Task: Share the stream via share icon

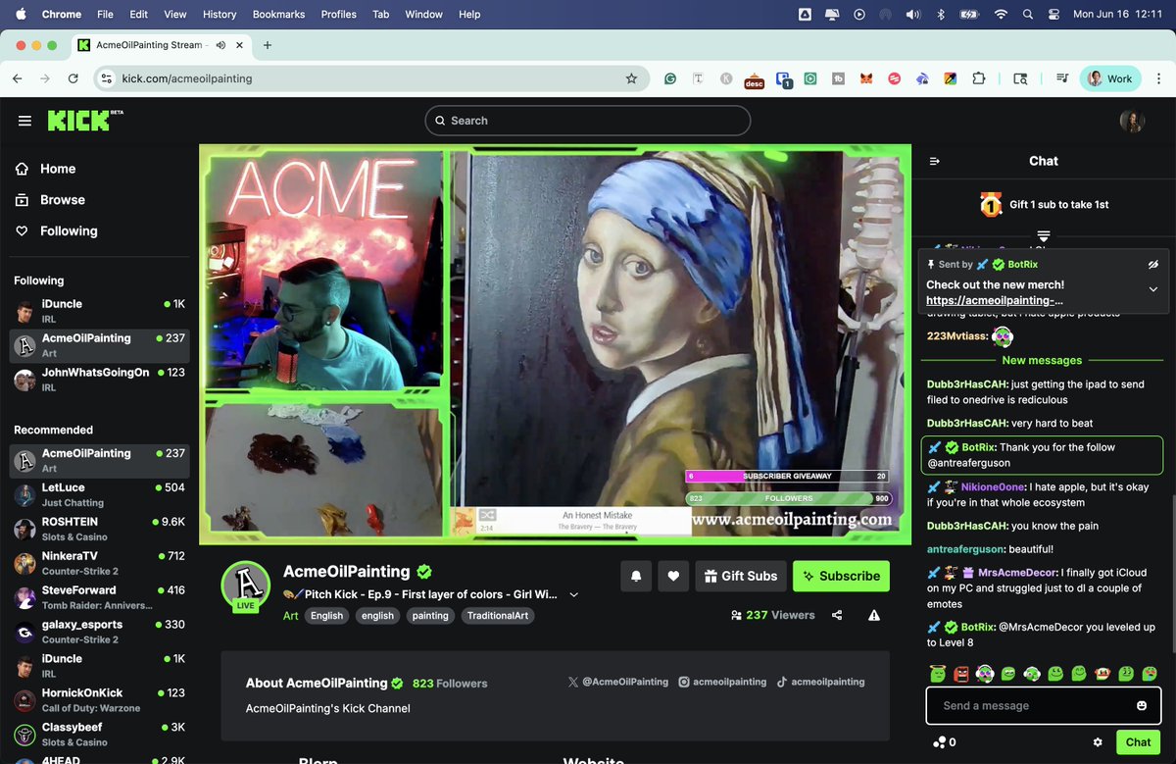Action: [837, 615]
